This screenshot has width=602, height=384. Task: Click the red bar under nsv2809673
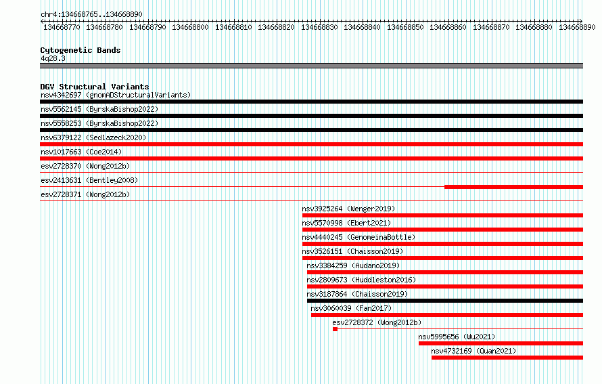click(x=445, y=286)
